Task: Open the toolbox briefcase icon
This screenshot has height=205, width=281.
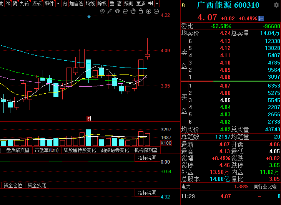Action: click(x=125, y=11)
